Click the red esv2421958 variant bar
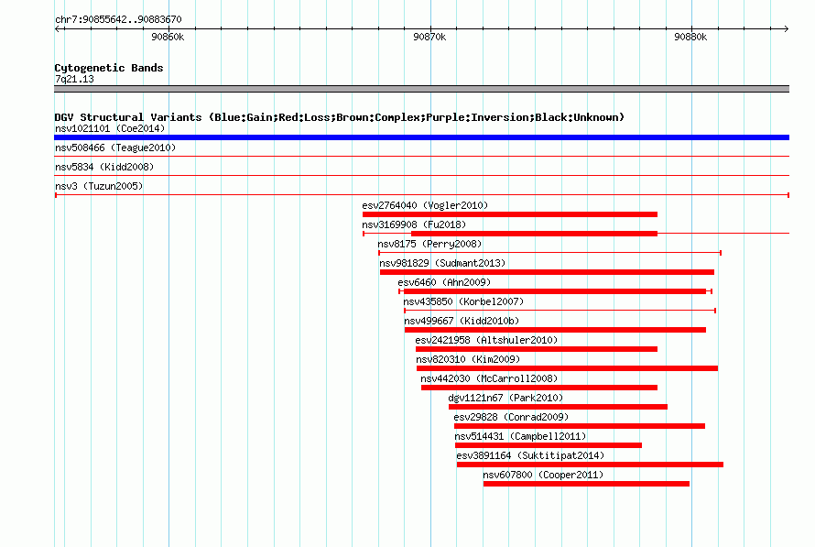The height and width of the screenshot is (547, 815). pyautogui.click(x=537, y=349)
